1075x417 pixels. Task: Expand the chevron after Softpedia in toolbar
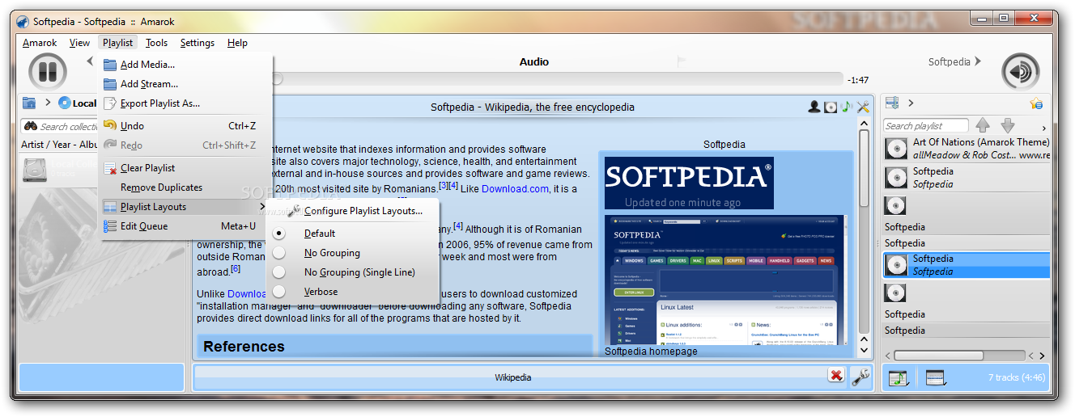(978, 61)
